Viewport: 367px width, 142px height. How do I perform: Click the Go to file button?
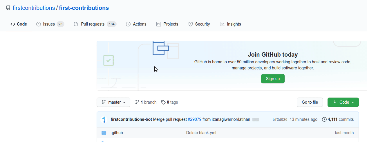pyautogui.click(x=310, y=102)
